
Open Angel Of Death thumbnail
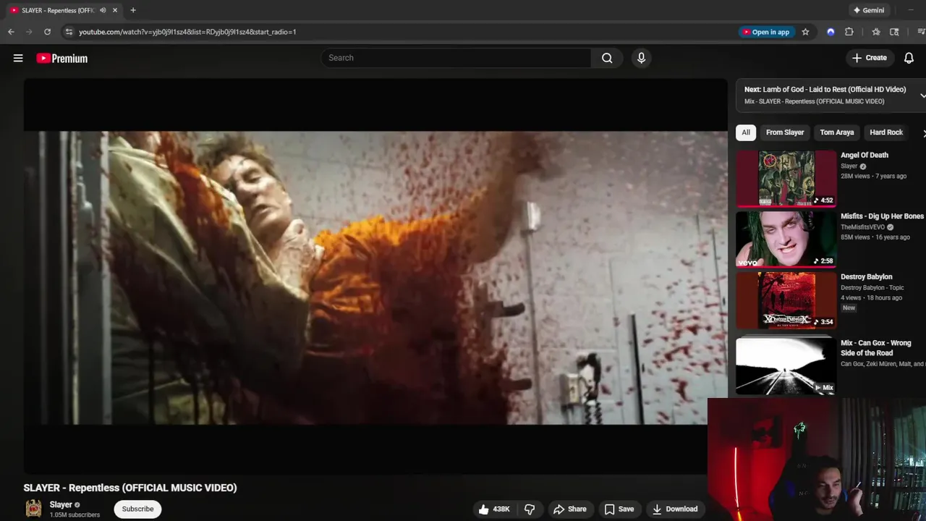pyautogui.click(x=786, y=179)
